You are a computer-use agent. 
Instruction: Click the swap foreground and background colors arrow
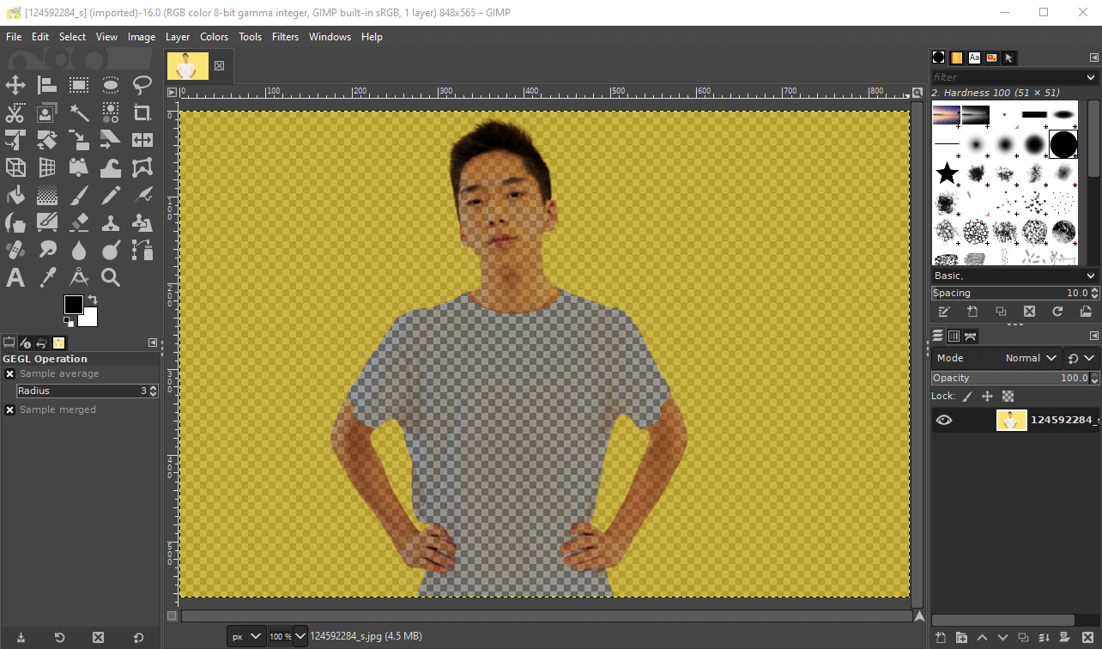click(x=93, y=300)
